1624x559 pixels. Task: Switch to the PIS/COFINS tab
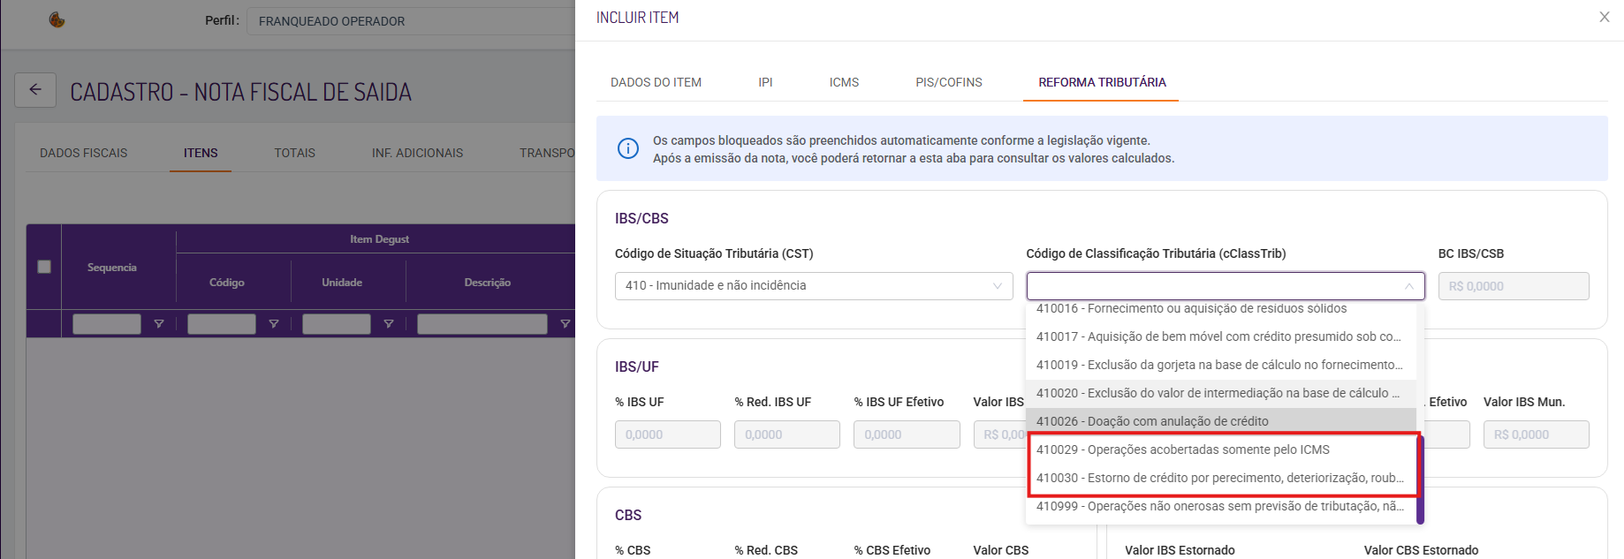coord(949,82)
